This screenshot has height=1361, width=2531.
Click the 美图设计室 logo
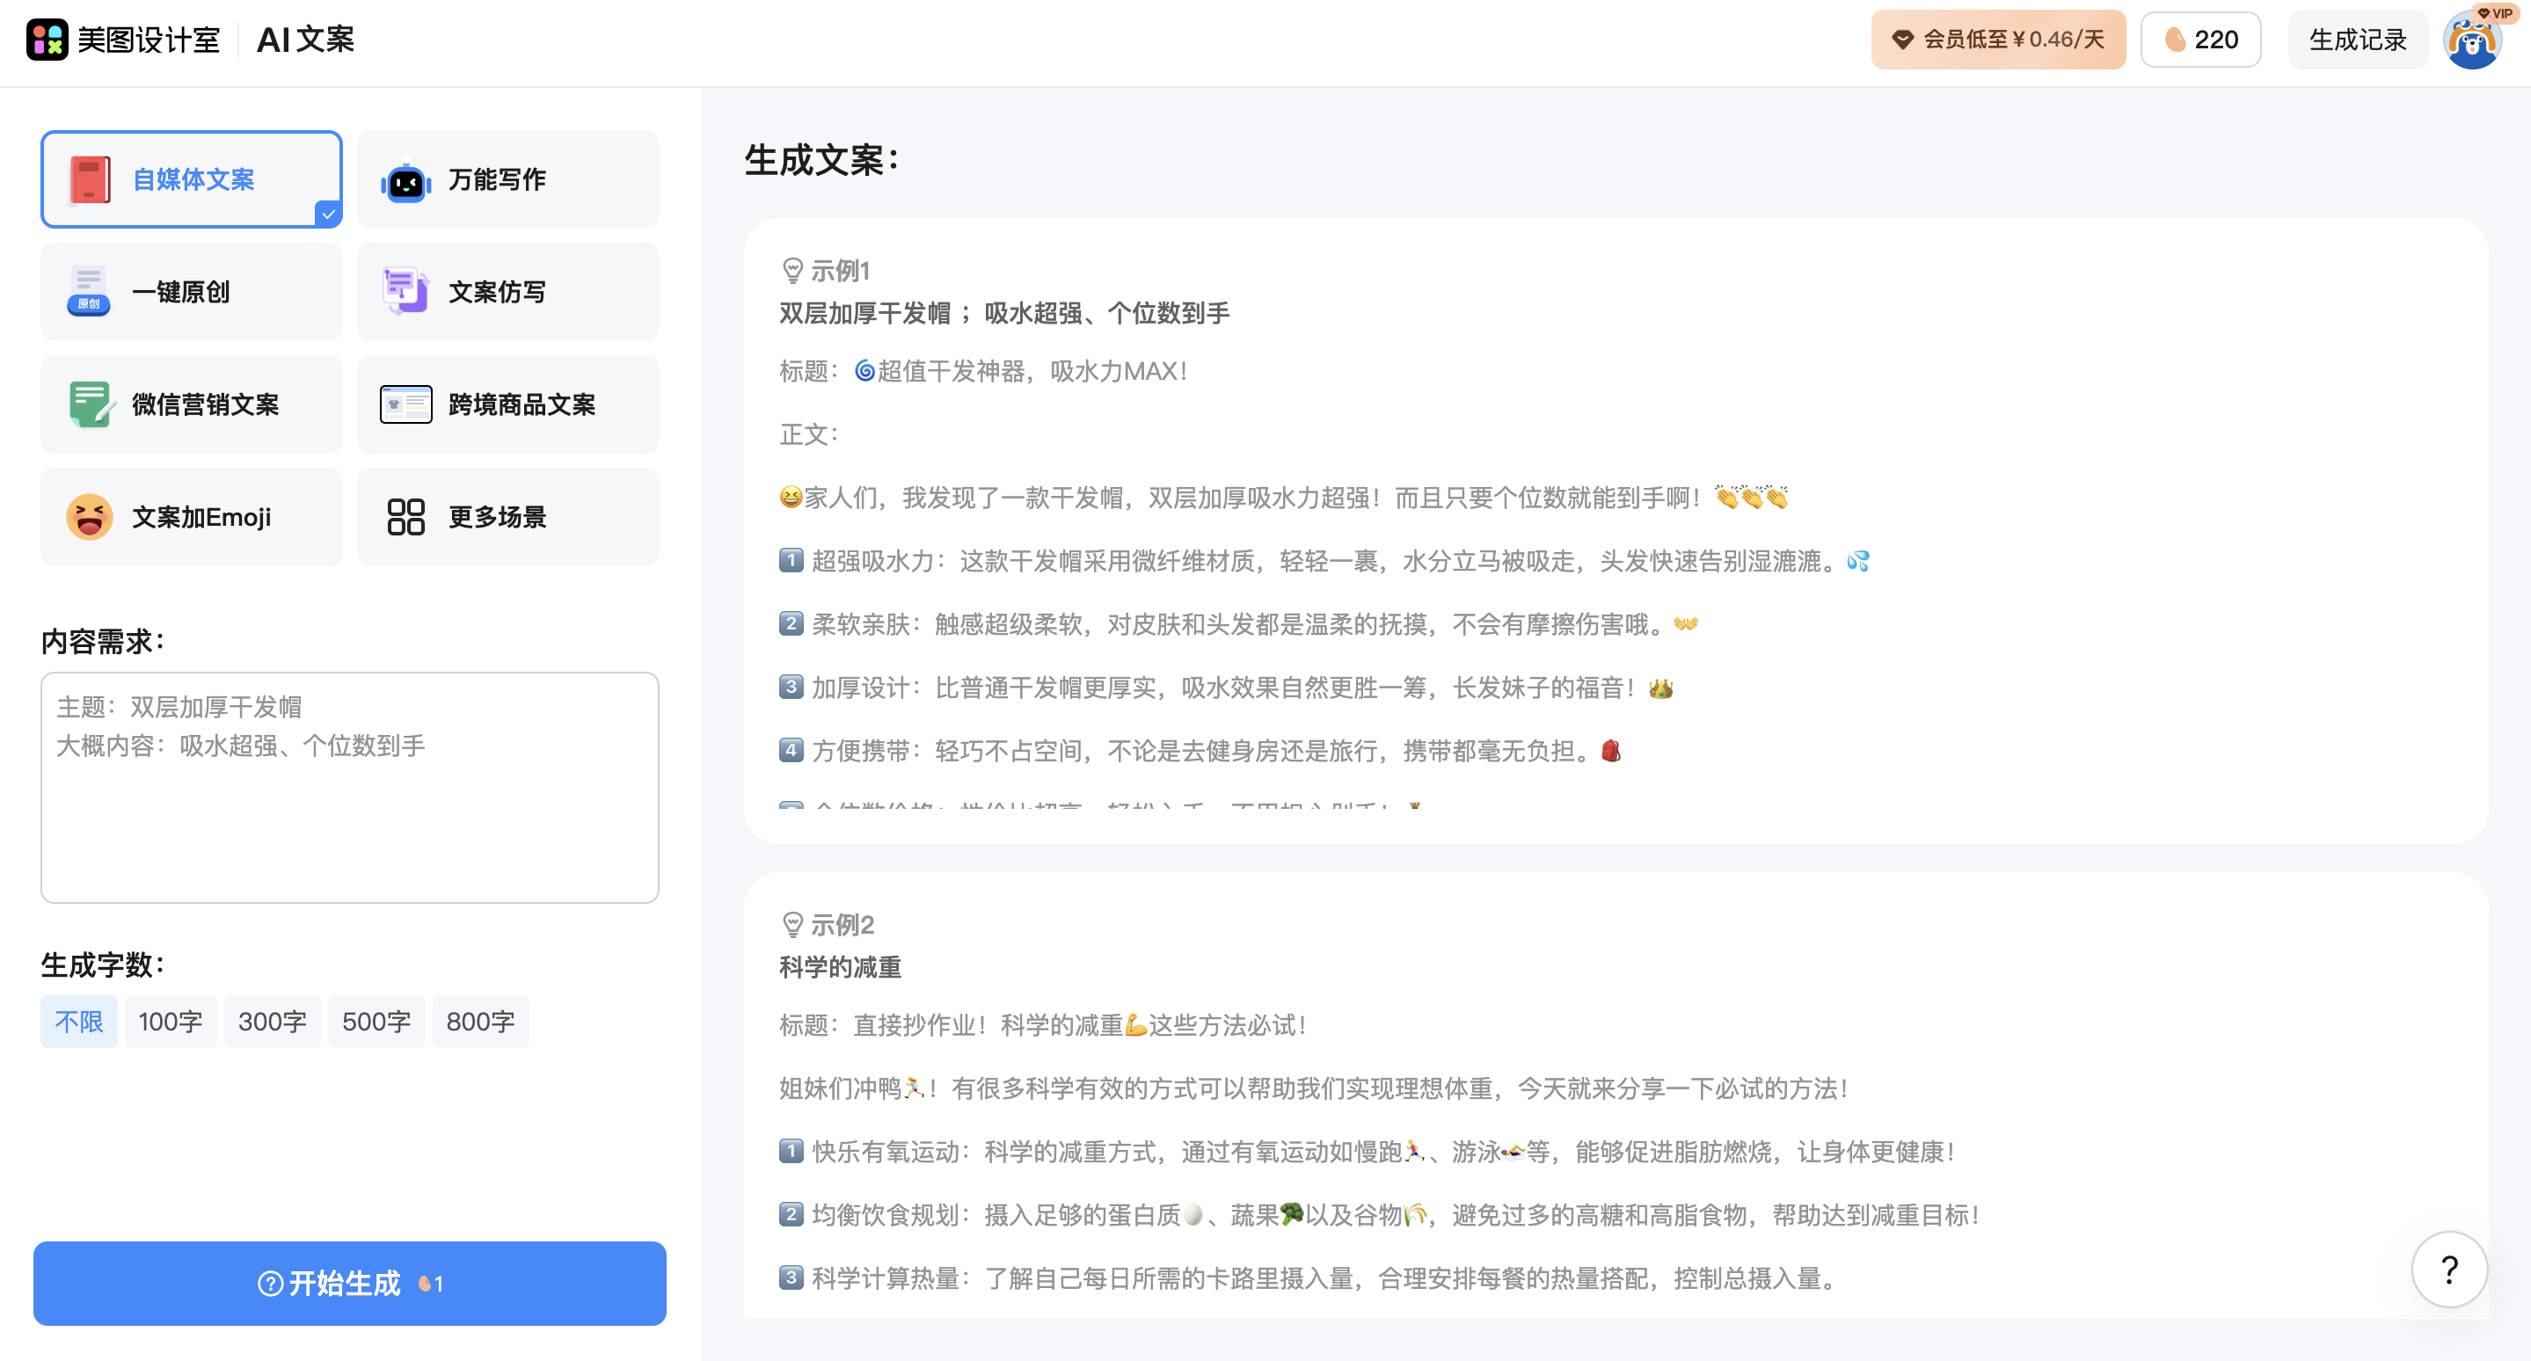(125, 40)
